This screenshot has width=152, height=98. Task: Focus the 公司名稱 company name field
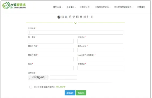pyautogui.click(x=75, y=32)
